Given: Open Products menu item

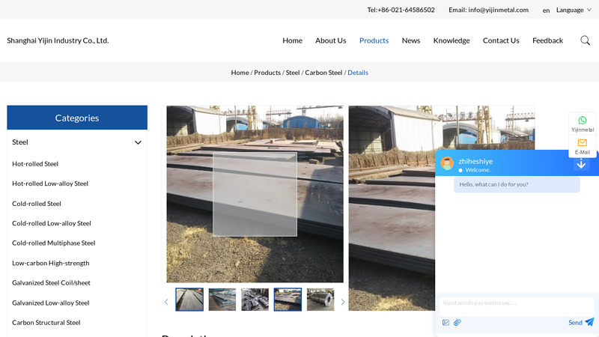Looking at the screenshot, I should tap(374, 40).
